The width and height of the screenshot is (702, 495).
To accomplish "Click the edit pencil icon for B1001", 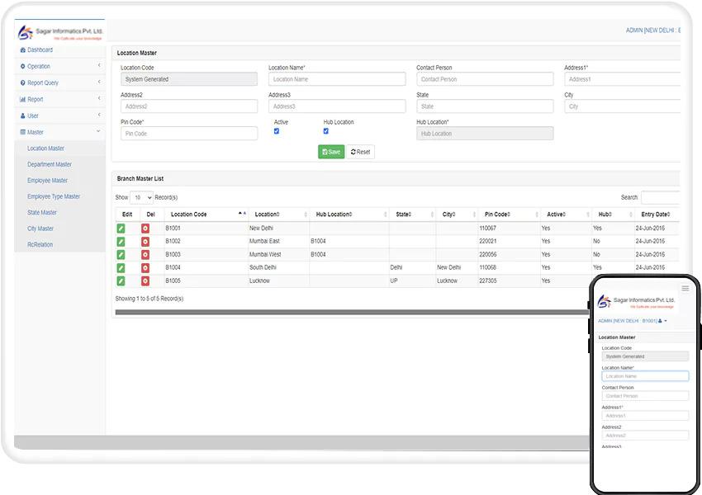I will (121, 229).
